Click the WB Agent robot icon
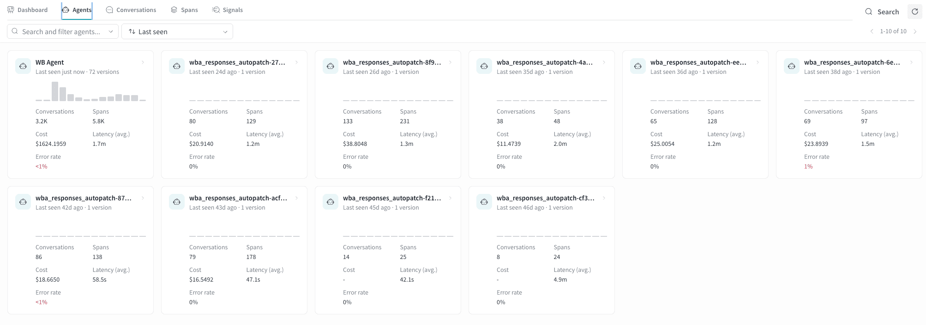Image resolution: width=926 pixels, height=325 pixels. tap(23, 66)
